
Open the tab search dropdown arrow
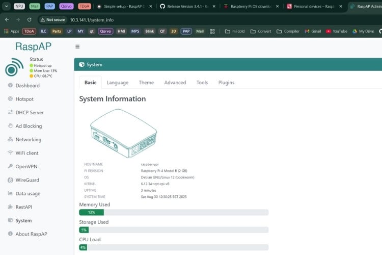(x=6, y=6)
